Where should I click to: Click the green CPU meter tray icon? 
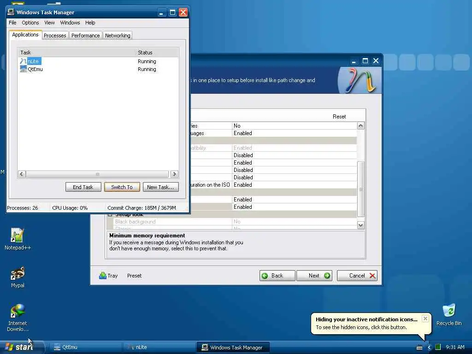pos(438,347)
